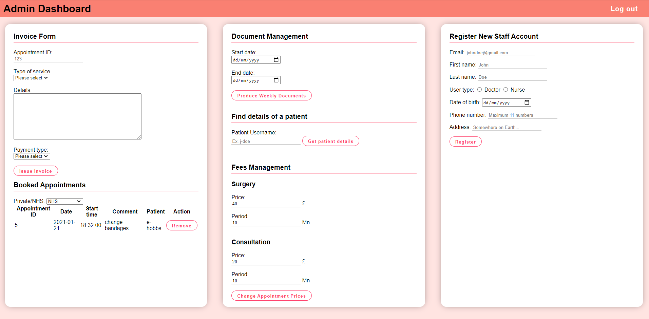Click the Register button
649x319 pixels.
pyautogui.click(x=465, y=142)
